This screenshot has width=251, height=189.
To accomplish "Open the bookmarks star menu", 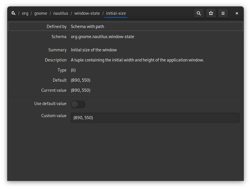I will 211,13.
